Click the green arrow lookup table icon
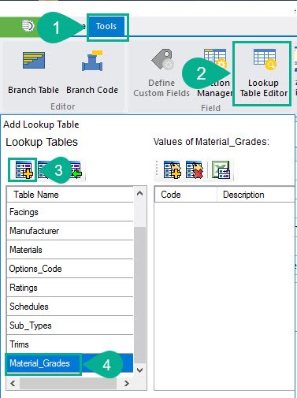 point(76,170)
